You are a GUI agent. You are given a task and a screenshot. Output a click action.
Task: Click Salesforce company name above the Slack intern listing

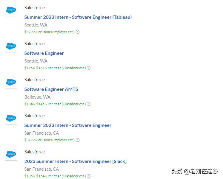click(x=34, y=152)
